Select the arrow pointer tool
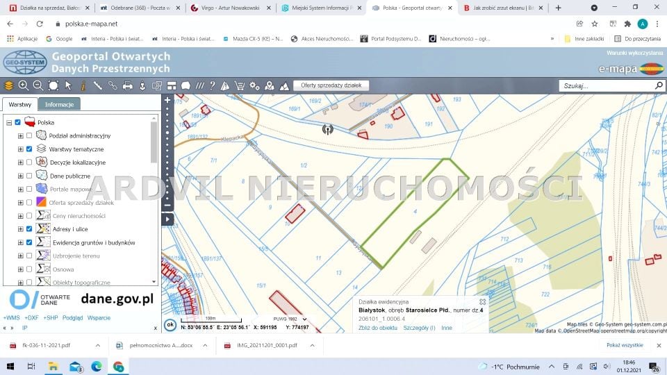Image resolution: width=667 pixels, height=375 pixels. click(68, 85)
